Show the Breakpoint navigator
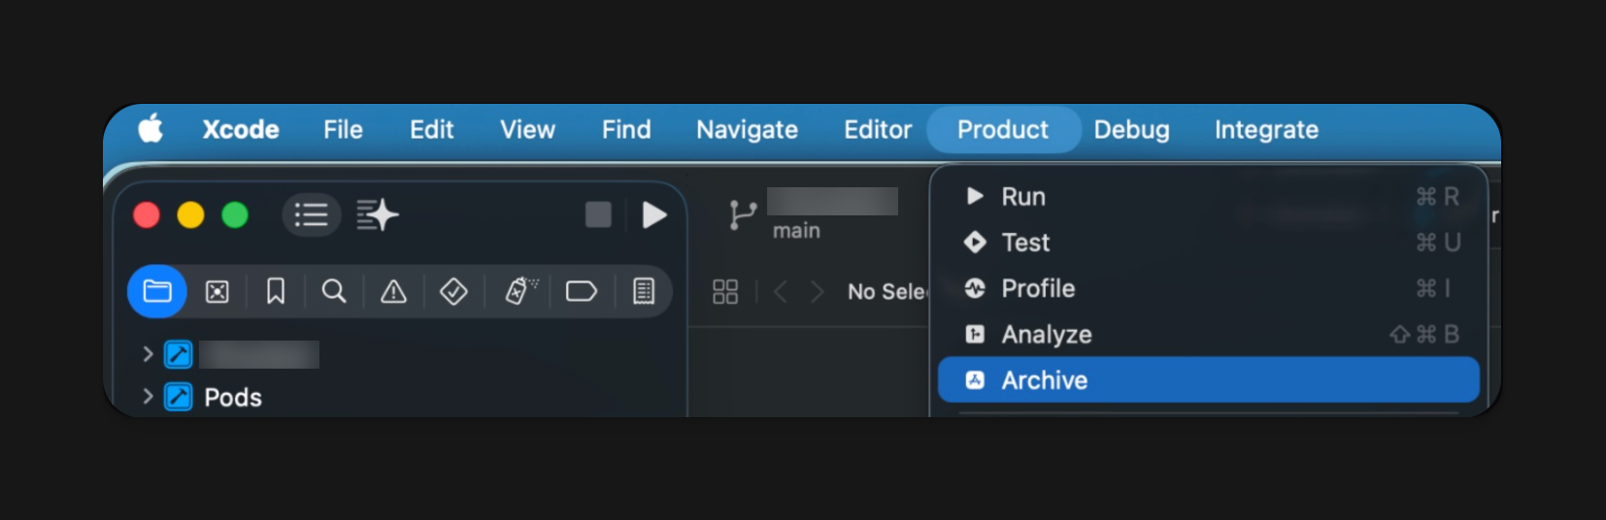Viewport: 1606px width, 520px height. (x=581, y=291)
